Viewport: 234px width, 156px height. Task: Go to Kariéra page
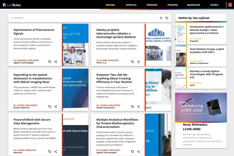[x=214, y=5]
